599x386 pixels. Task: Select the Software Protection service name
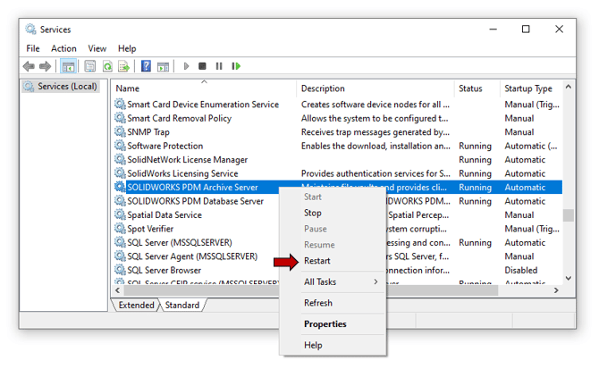165,146
